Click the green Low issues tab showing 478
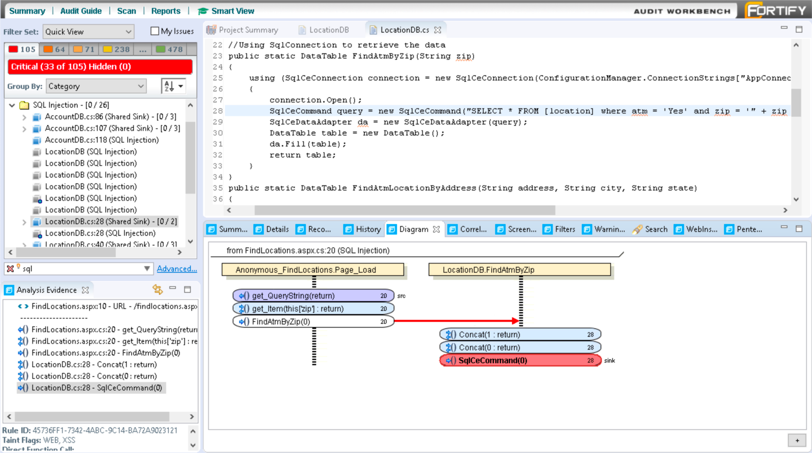This screenshot has height=453, width=812. [170, 49]
